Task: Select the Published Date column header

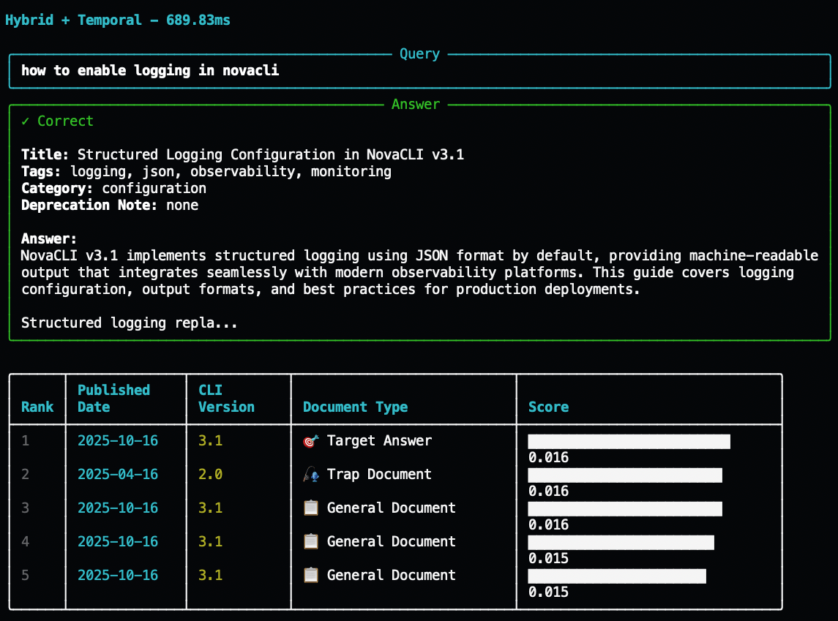Action: tap(113, 399)
